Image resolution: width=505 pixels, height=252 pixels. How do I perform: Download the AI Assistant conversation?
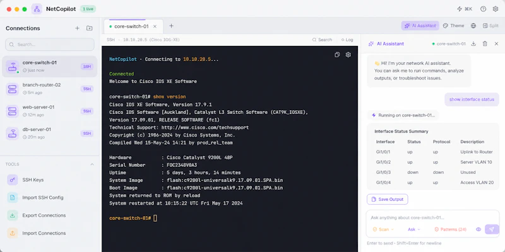[x=473, y=43]
